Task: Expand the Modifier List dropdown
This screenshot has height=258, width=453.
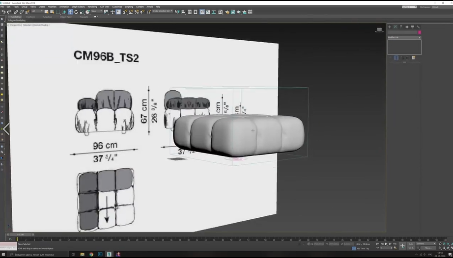Action: (x=404, y=37)
